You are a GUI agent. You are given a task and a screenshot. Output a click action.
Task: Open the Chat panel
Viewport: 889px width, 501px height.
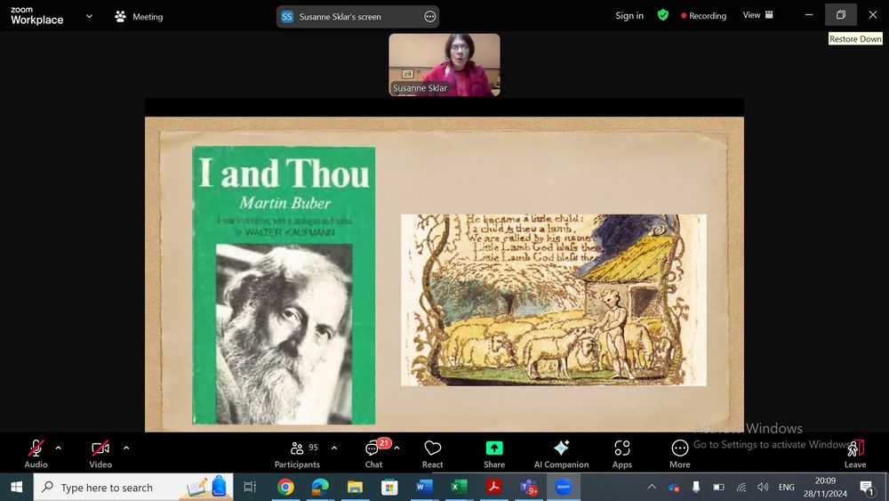click(373, 454)
